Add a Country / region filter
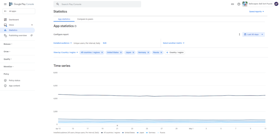Image resolution: width=279 pixels, height=134 pixels. 175,53
